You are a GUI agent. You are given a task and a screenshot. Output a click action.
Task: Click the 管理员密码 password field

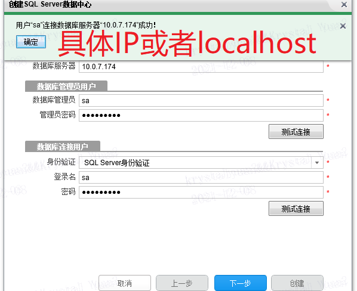pyautogui.click(x=201, y=115)
